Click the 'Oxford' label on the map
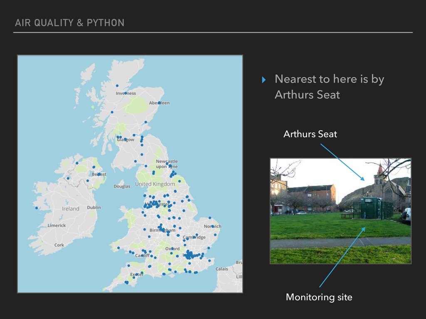The height and width of the screenshot is (319, 426). pyautogui.click(x=172, y=249)
